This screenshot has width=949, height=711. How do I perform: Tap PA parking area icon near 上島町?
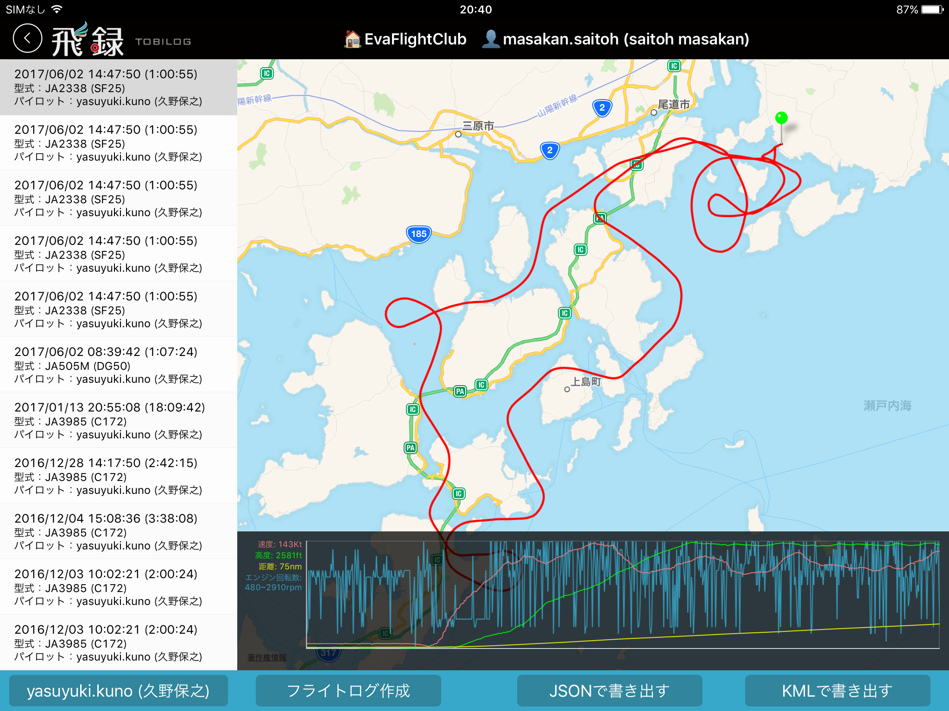460,391
